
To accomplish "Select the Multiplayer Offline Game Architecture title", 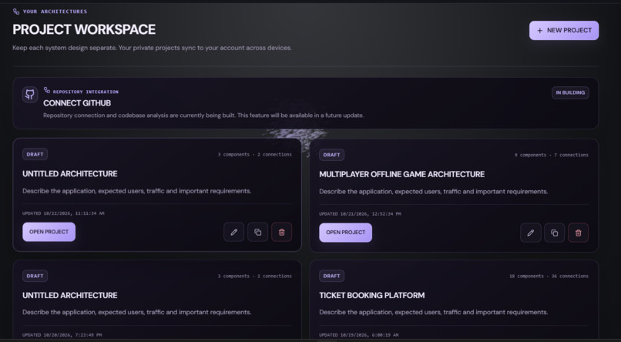I will 401,174.
